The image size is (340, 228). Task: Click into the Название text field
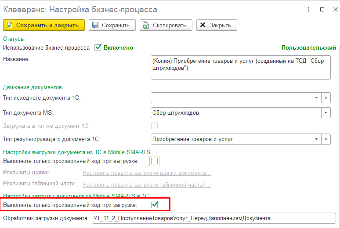(x=240, y=68)
